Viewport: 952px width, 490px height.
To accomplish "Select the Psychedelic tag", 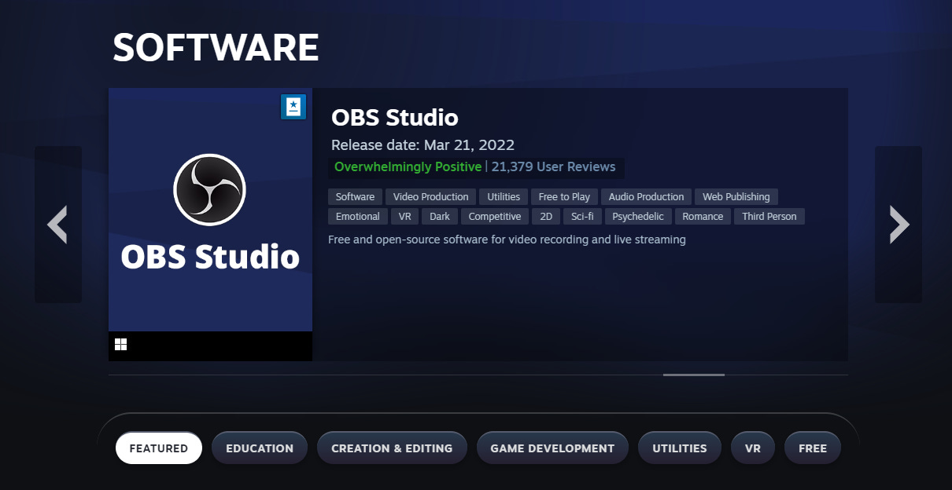I will [x=638, y=216].
